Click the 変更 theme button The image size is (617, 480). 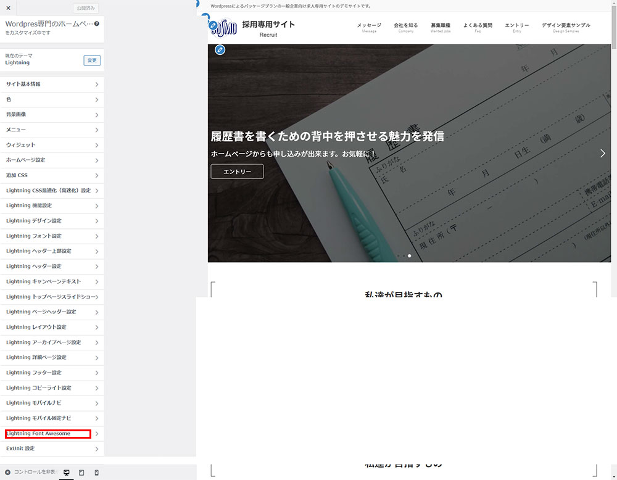click(92, 60)
